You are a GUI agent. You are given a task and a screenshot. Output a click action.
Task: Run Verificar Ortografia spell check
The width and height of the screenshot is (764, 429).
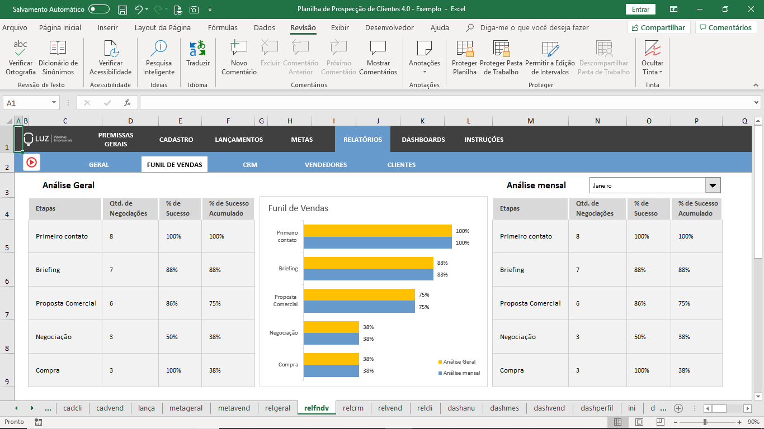pyautogui.click(x=21, y=58)
